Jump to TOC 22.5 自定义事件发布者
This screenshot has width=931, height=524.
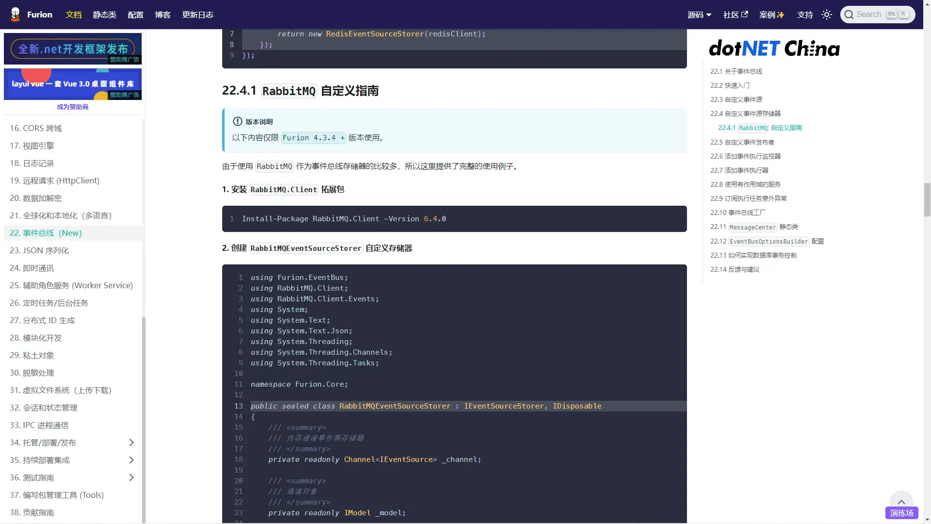point(742,142)
